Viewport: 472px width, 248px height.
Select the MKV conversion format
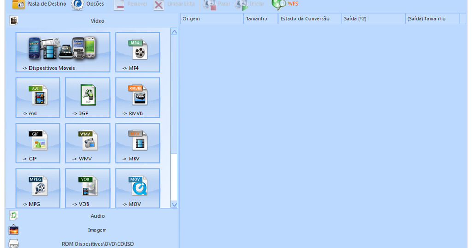tap(138, 143)
